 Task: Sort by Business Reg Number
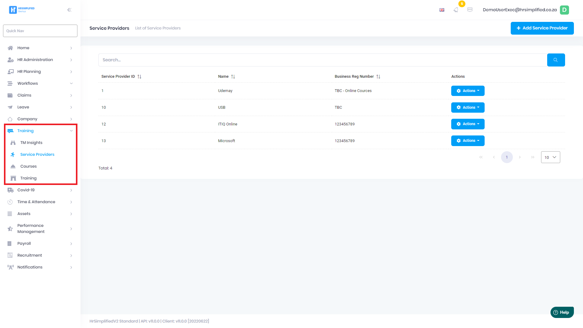click(x=378, y=77)
